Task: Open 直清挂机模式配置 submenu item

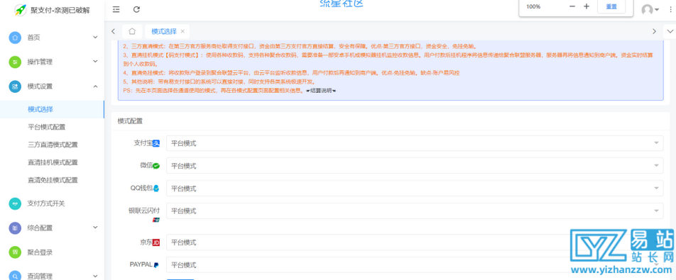Action: click(52, 162)
